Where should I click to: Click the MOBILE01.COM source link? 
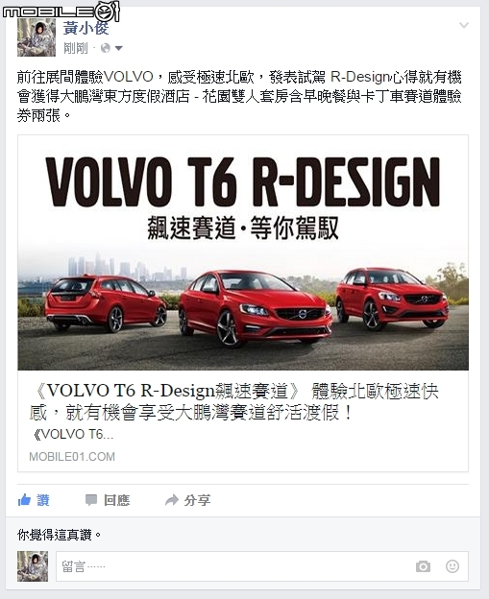coord(72,457)
